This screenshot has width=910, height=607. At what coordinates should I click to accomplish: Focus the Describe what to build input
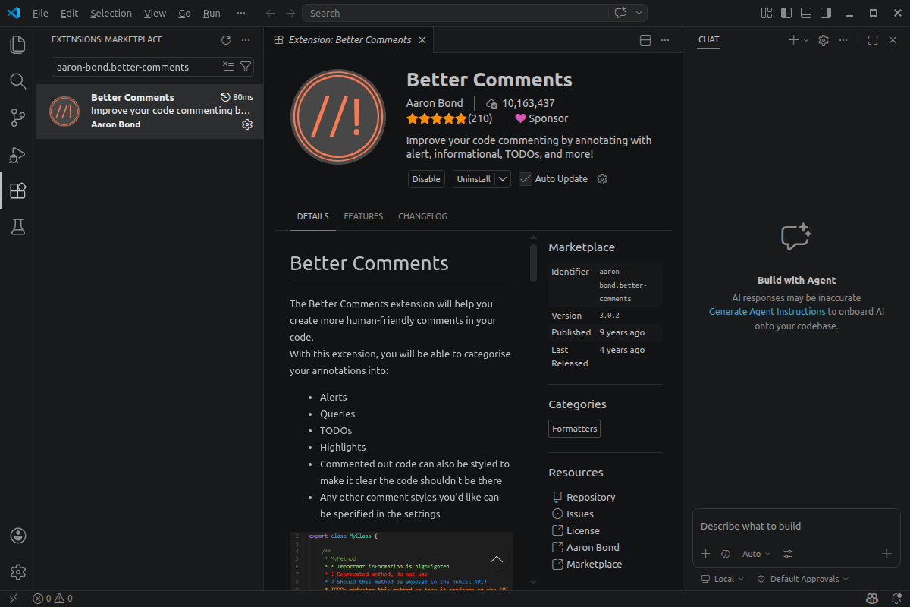[x=796, y=526]
